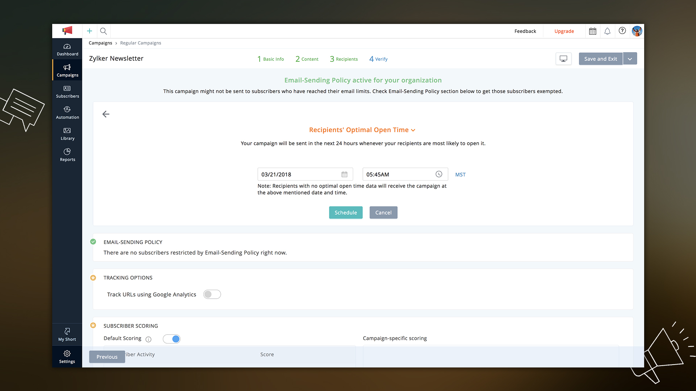Image resolution: width=696 pixels, height=391 pixels.
Task: Click Default Scoring info icon
Action: click(x=148, y=339)
